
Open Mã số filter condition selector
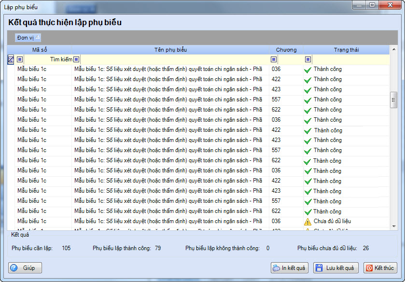(20, 59)
